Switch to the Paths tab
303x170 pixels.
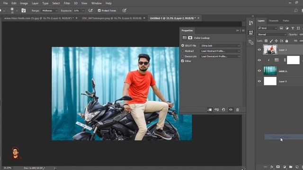286,21
